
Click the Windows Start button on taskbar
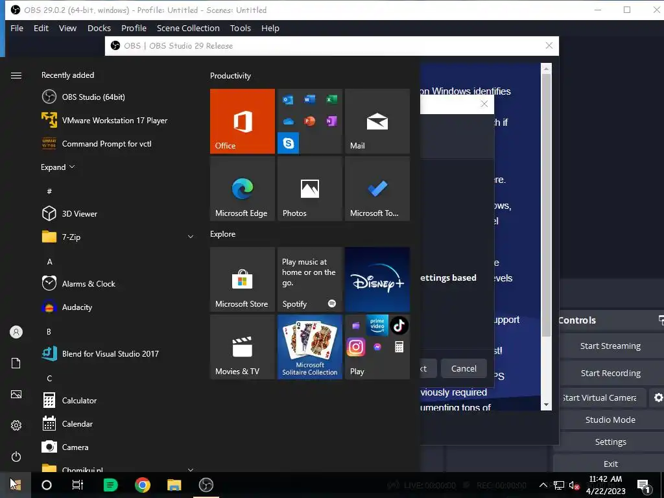(16, 484)
